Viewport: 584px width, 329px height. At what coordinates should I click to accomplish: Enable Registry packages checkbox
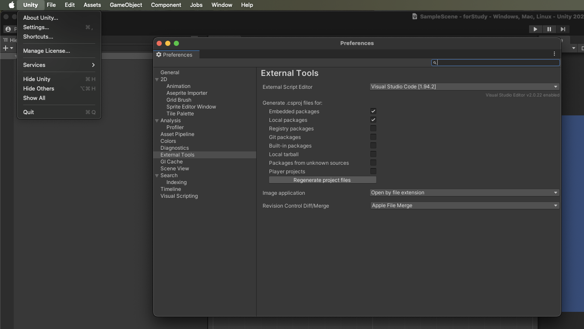373,129
